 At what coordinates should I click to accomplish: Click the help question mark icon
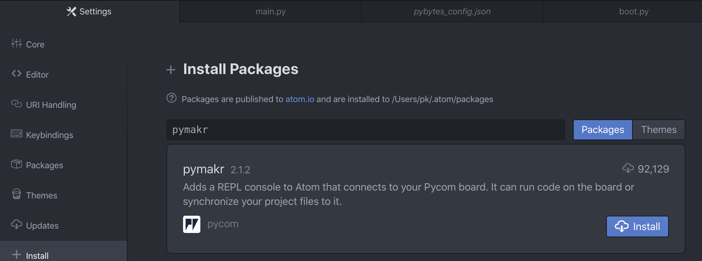click(172, 98)
